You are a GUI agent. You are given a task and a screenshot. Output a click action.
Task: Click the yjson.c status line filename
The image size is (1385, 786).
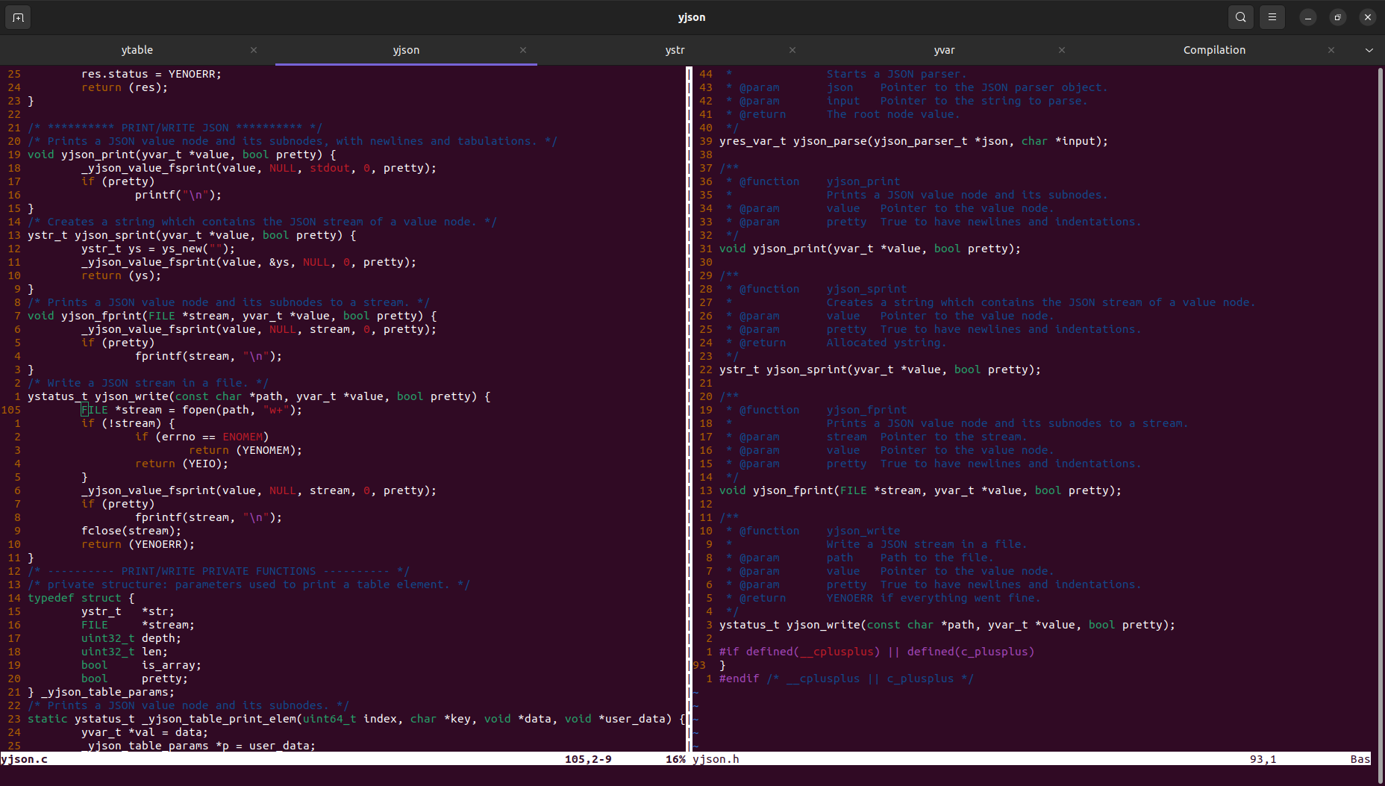25,759
